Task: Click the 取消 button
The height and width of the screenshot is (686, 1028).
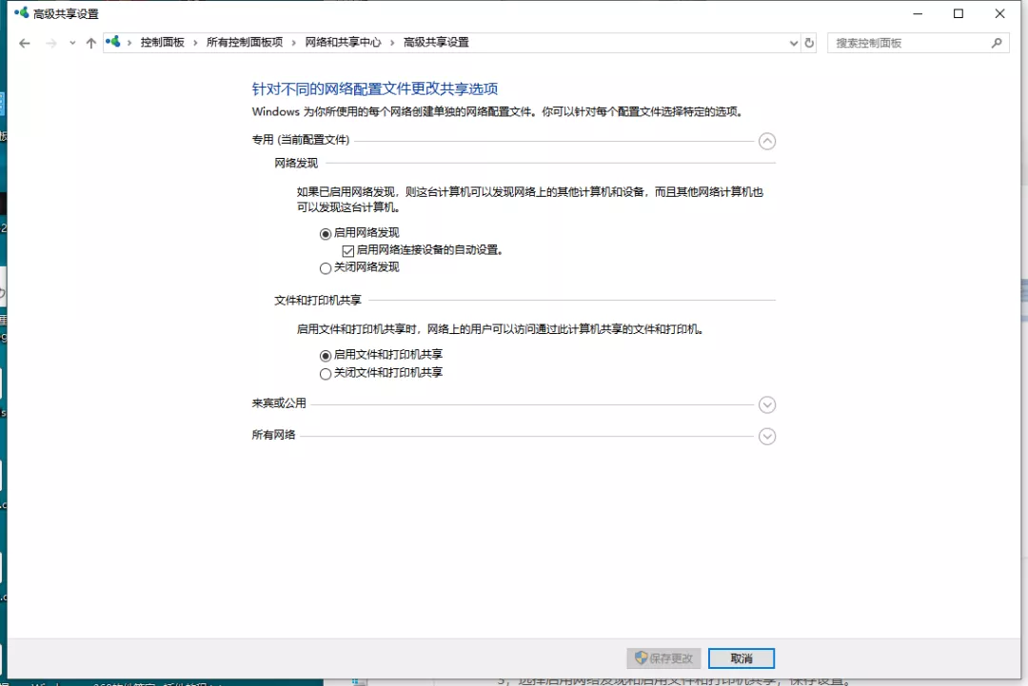Action: 741,657
